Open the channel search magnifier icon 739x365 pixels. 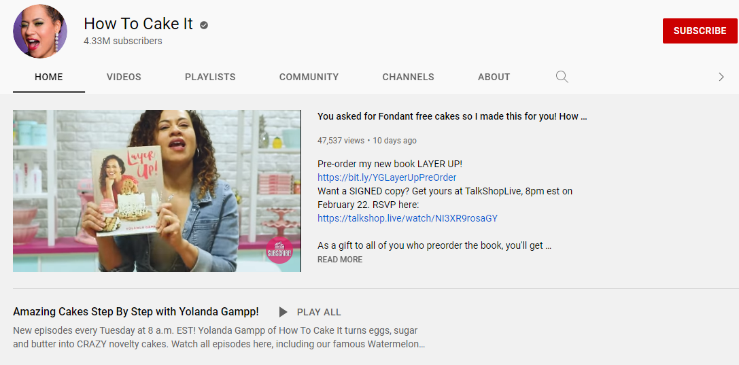(562, 77)
